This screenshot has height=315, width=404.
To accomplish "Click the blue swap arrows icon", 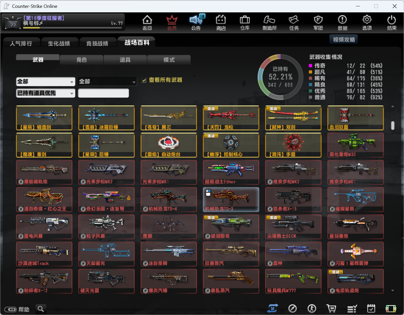I will point(273,308).
